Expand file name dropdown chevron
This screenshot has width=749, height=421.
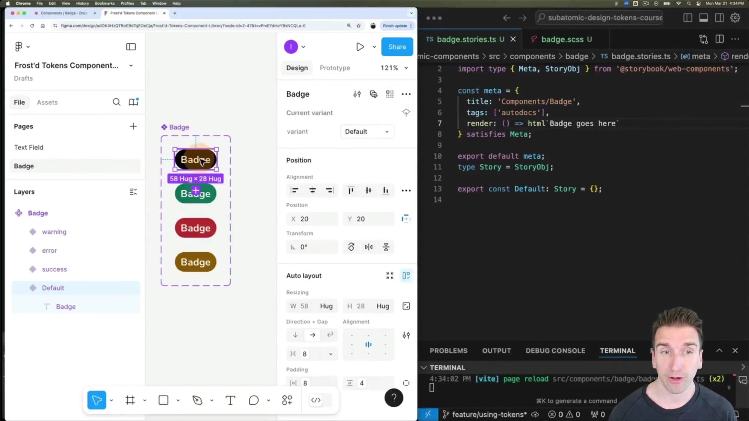131,65
